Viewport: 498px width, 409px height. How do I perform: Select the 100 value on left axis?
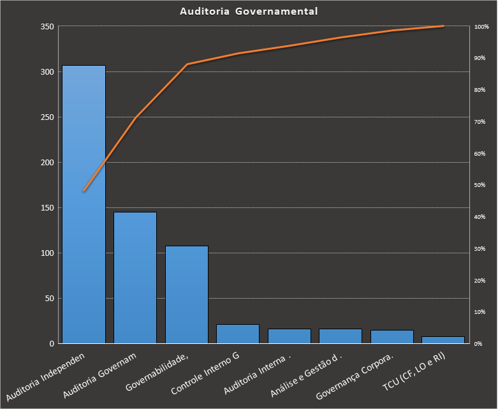pos(48,253)
